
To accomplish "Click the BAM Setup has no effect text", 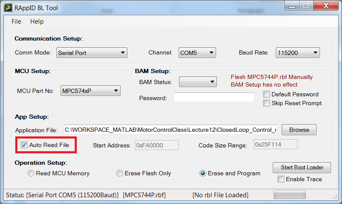I will click(264, 84).
